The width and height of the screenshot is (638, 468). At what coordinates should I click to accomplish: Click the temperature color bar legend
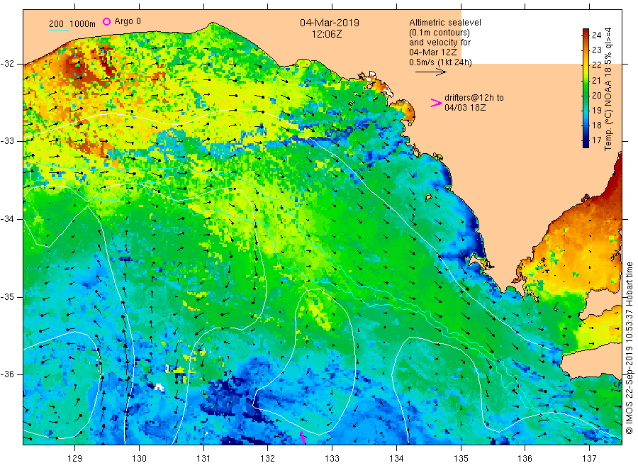(586, 88)
